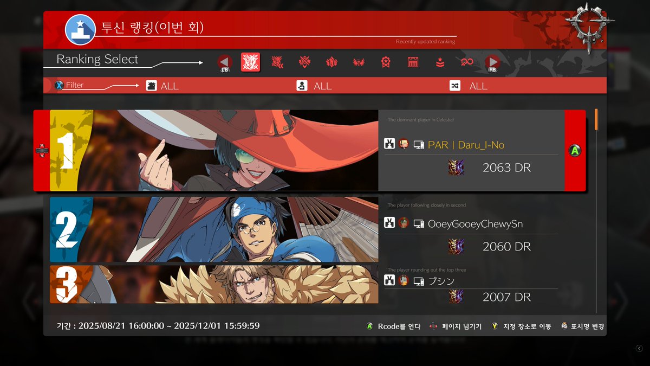
Task: Click the rank emblem next to 2060 DR
Action: 456,246
